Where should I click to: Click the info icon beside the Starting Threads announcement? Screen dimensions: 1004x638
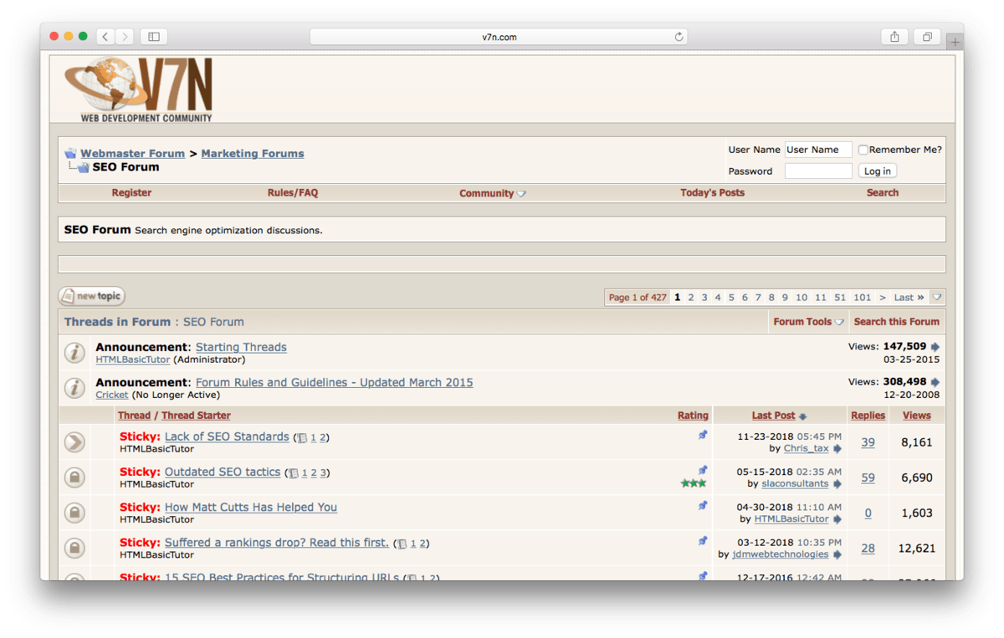(74, 352)
